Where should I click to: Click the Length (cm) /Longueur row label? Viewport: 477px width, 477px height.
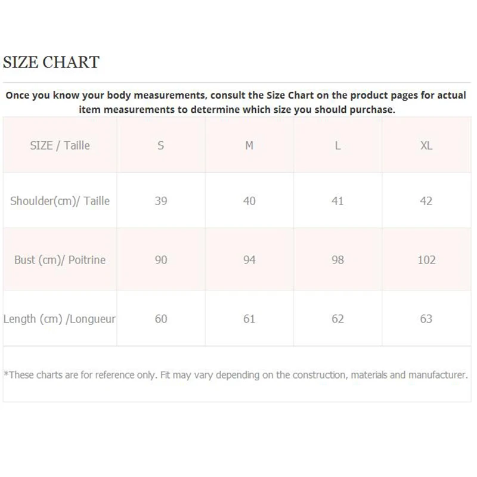tap(60, 319)
